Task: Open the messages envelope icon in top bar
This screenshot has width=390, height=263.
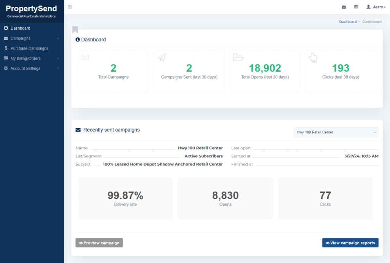Action: (x=344, y=6)
